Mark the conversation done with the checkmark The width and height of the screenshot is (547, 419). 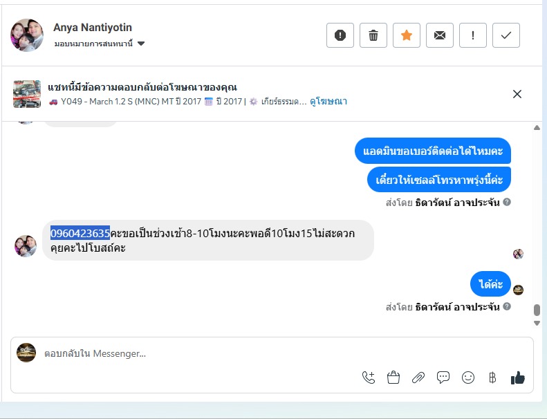(506, 35)
